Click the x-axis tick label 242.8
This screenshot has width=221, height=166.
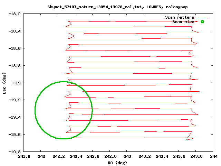pyautogui.click(x=110, y=156)
